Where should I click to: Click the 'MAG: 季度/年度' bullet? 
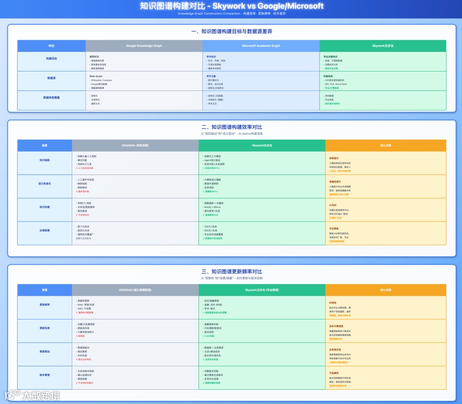[85, 305]
